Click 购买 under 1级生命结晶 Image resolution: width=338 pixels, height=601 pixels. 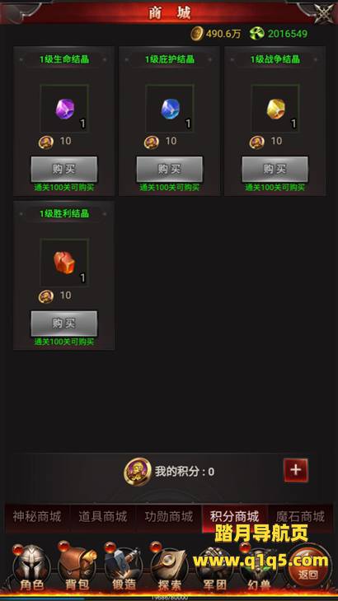[x=64, y=169]
